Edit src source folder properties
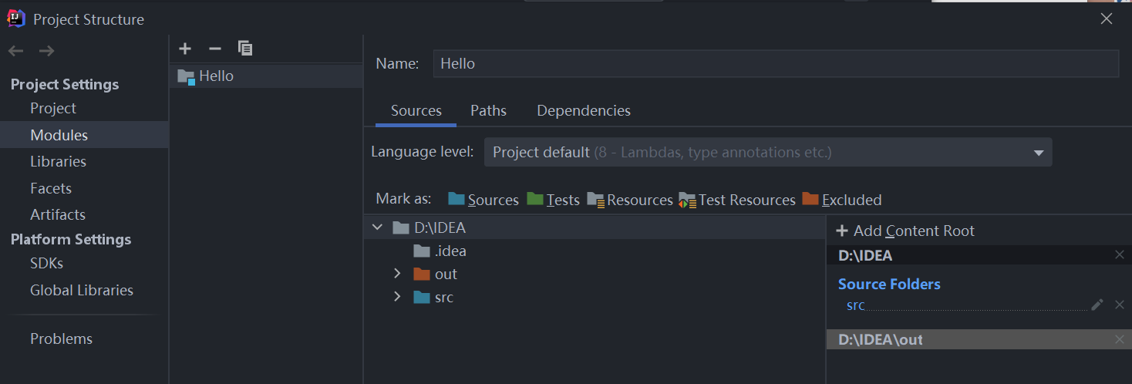This screenshot has width=1132, height=384. coord(1097,305)
